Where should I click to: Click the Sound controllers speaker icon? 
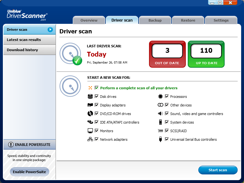[160, 113]
